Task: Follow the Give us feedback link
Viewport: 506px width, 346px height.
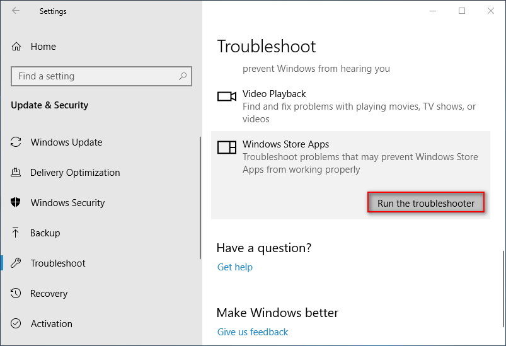Action: 253,332
